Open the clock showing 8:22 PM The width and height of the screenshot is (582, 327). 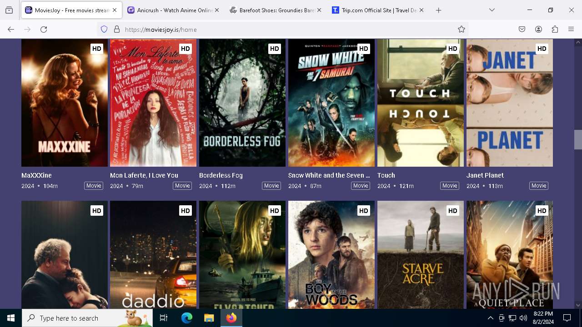(543, 318)
